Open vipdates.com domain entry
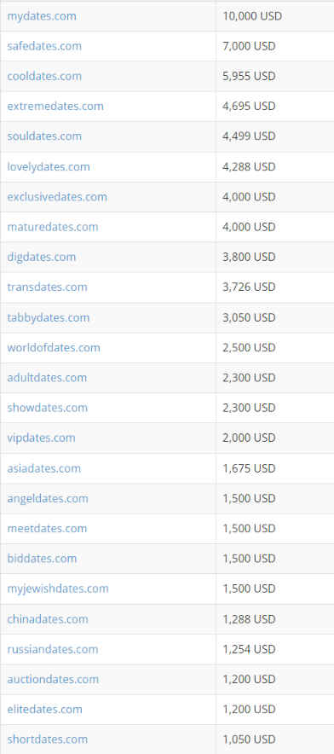The width and height of the screenshot is (334, 754). (42, 438)
